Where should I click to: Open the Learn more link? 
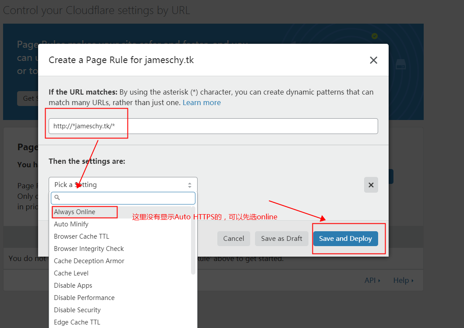pos(202,102)
